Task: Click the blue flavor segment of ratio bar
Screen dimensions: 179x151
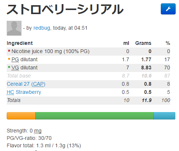Action: 165,116
